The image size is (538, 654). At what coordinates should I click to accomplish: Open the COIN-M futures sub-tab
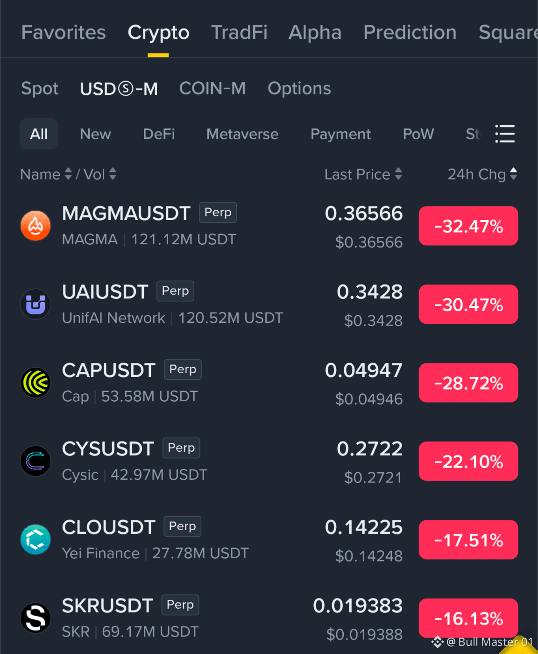click(x=212, y=88)
